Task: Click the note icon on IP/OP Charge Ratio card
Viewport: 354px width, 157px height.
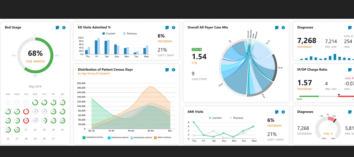Action: tap(350, 70)
